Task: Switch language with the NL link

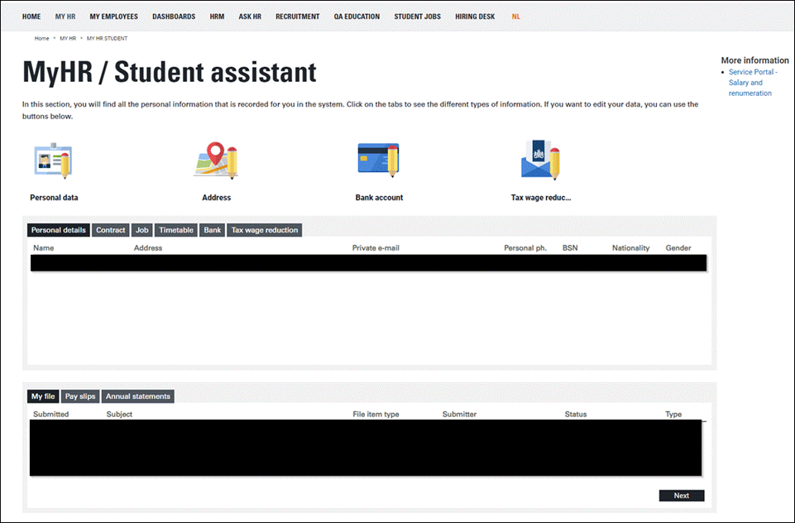Action: pyautogui.click(x=515, y=17)
